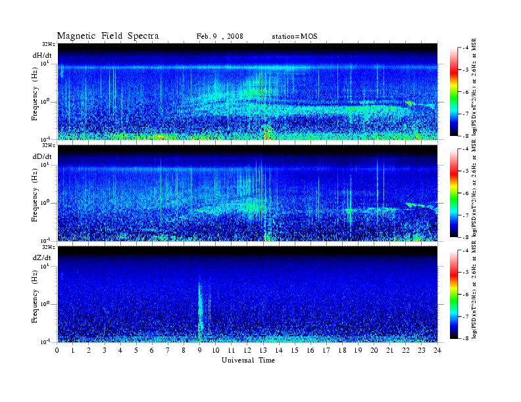The height and width of the screenshot is (402, 521).
Task: Click the "-8" tick on the dZ/dt color scale
Action: point(466,338)
